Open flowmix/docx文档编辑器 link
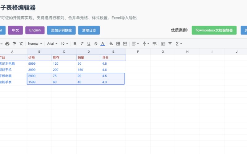247x154 pixels. pos(214,30)
